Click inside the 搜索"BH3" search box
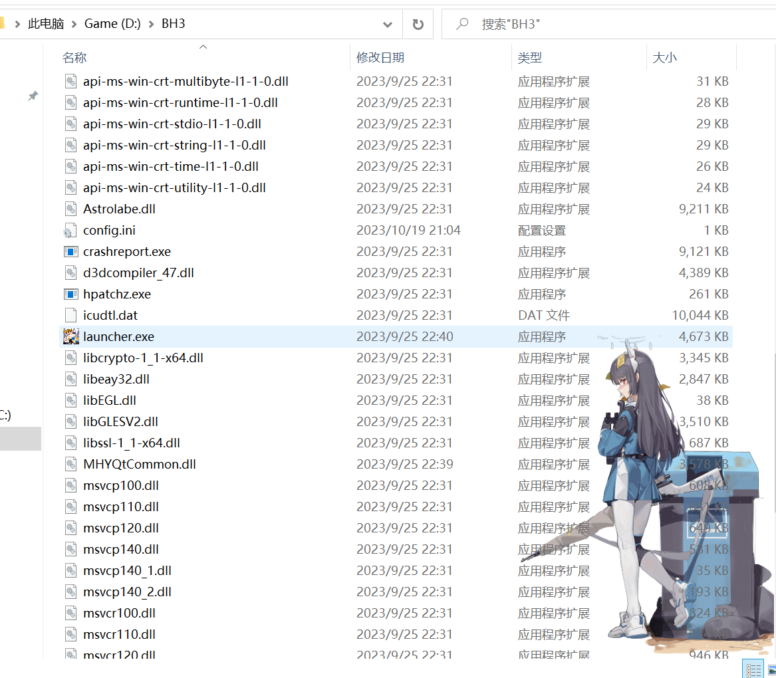Image resolution: width=776 pixels, height=678 pixels. [525, 24]
